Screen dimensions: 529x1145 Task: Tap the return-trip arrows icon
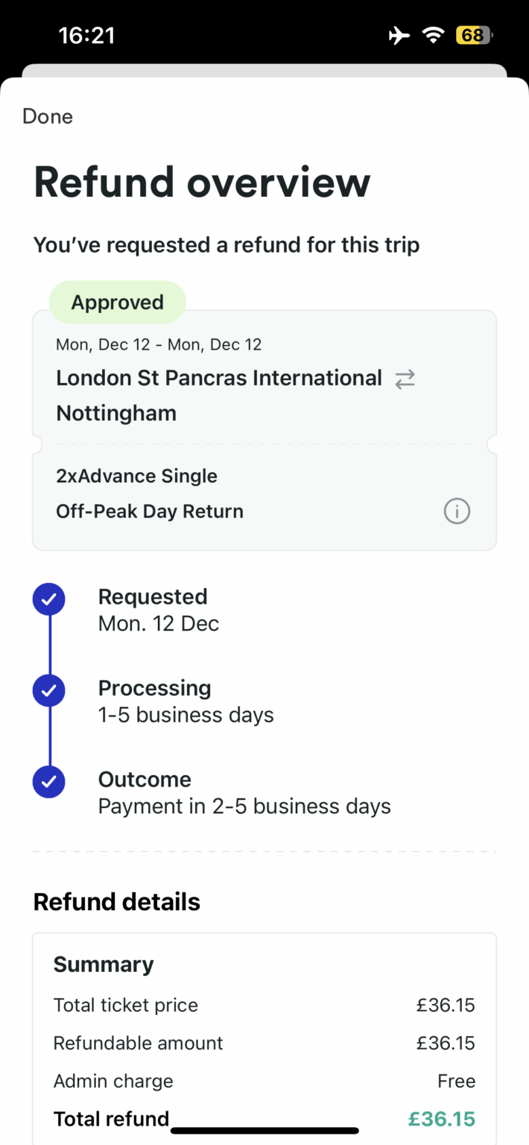tap(405, 379)
